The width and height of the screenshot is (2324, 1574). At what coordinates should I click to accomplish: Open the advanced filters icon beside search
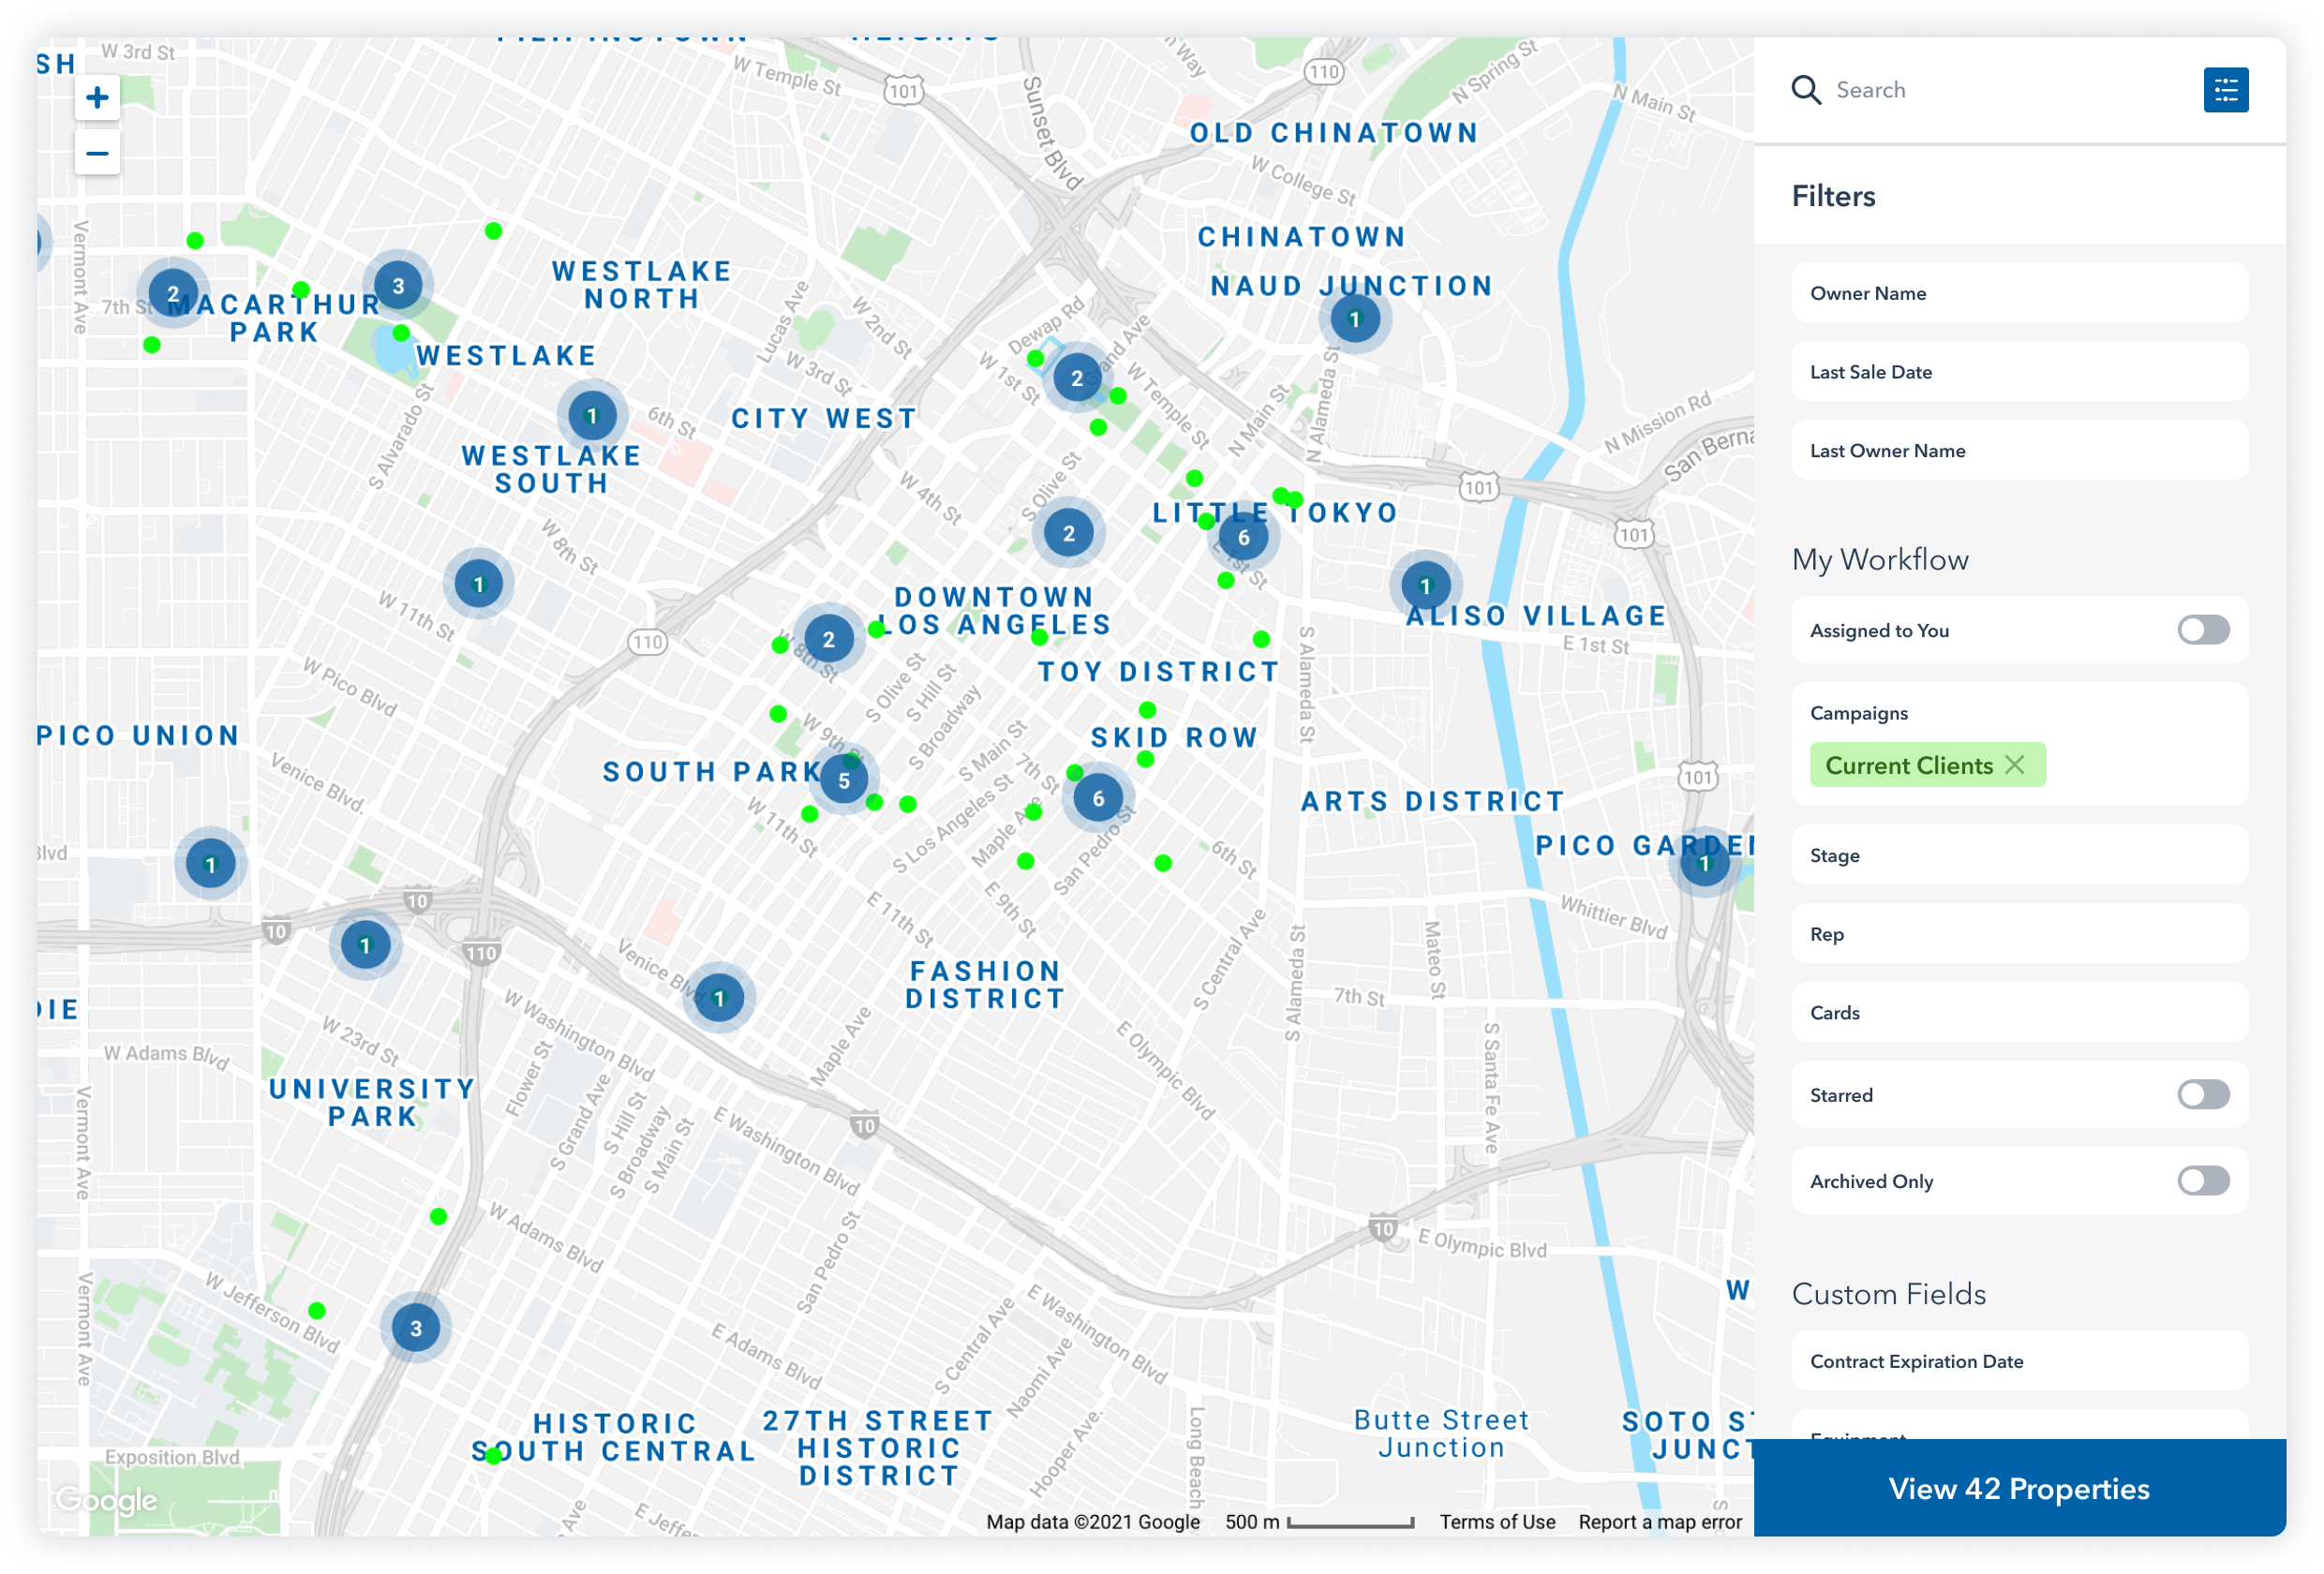click(2225, 90)
